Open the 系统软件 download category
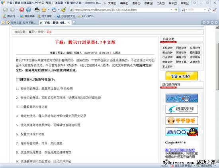The height and width of the screenshot is (168, 219). (168, 48)
